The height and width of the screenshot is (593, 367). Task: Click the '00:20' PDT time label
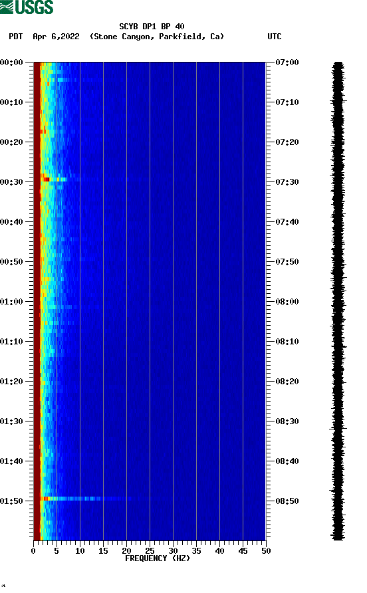coord(11,142)
